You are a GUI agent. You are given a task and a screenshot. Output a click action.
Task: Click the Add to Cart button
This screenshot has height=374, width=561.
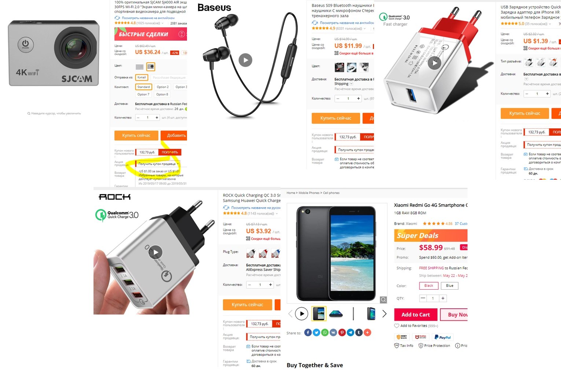[x=416, y=315]
